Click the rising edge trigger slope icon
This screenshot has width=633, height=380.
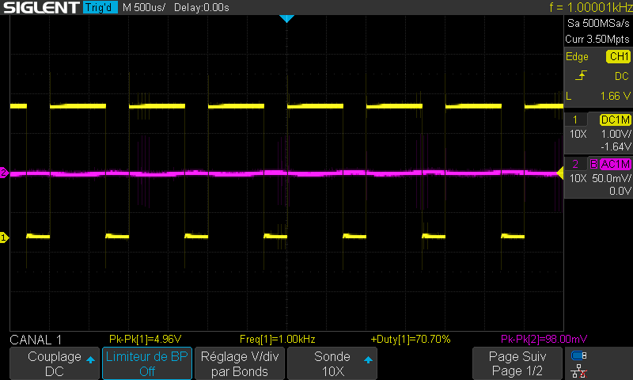coord(581,75)
